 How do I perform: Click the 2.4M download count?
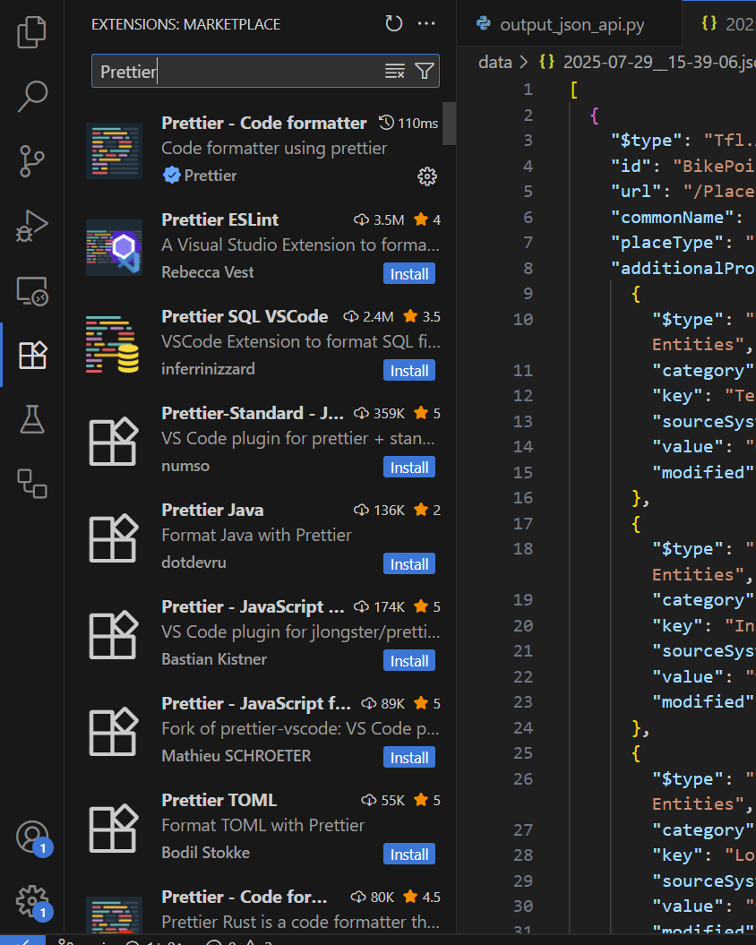[368, 316]
